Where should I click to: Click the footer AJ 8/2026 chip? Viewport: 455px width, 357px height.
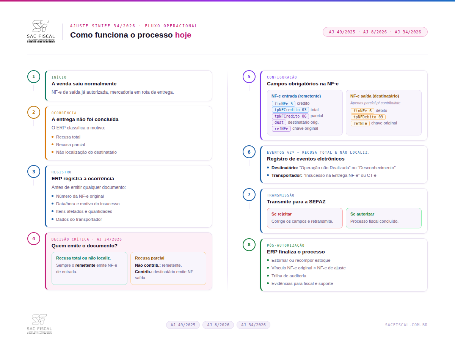[218, 325]
